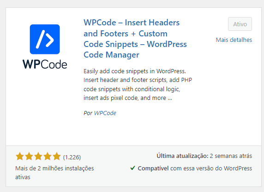This screenshot has height=192, width=264.
Task: Click the 2 semanas atrás text
Action: pos(231,156)
